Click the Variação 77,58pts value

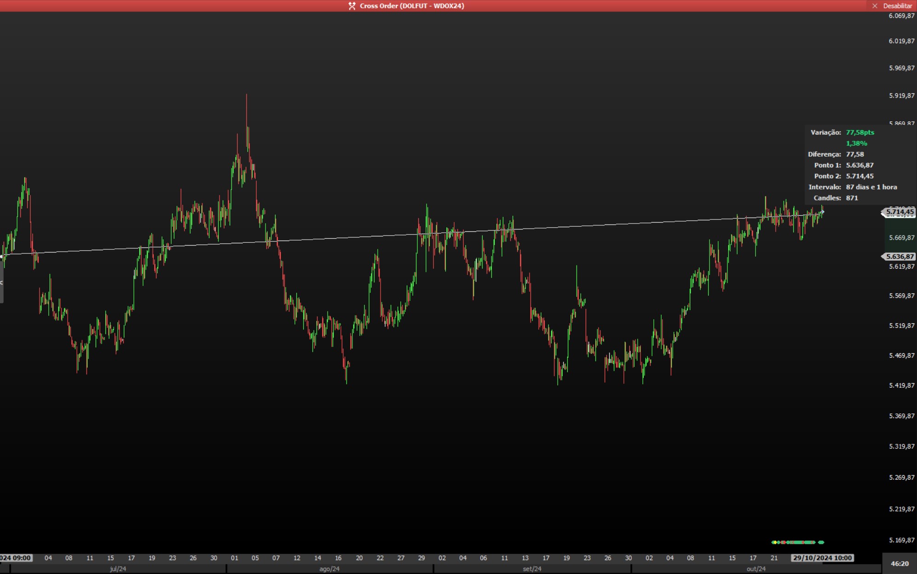click(859, 132)
